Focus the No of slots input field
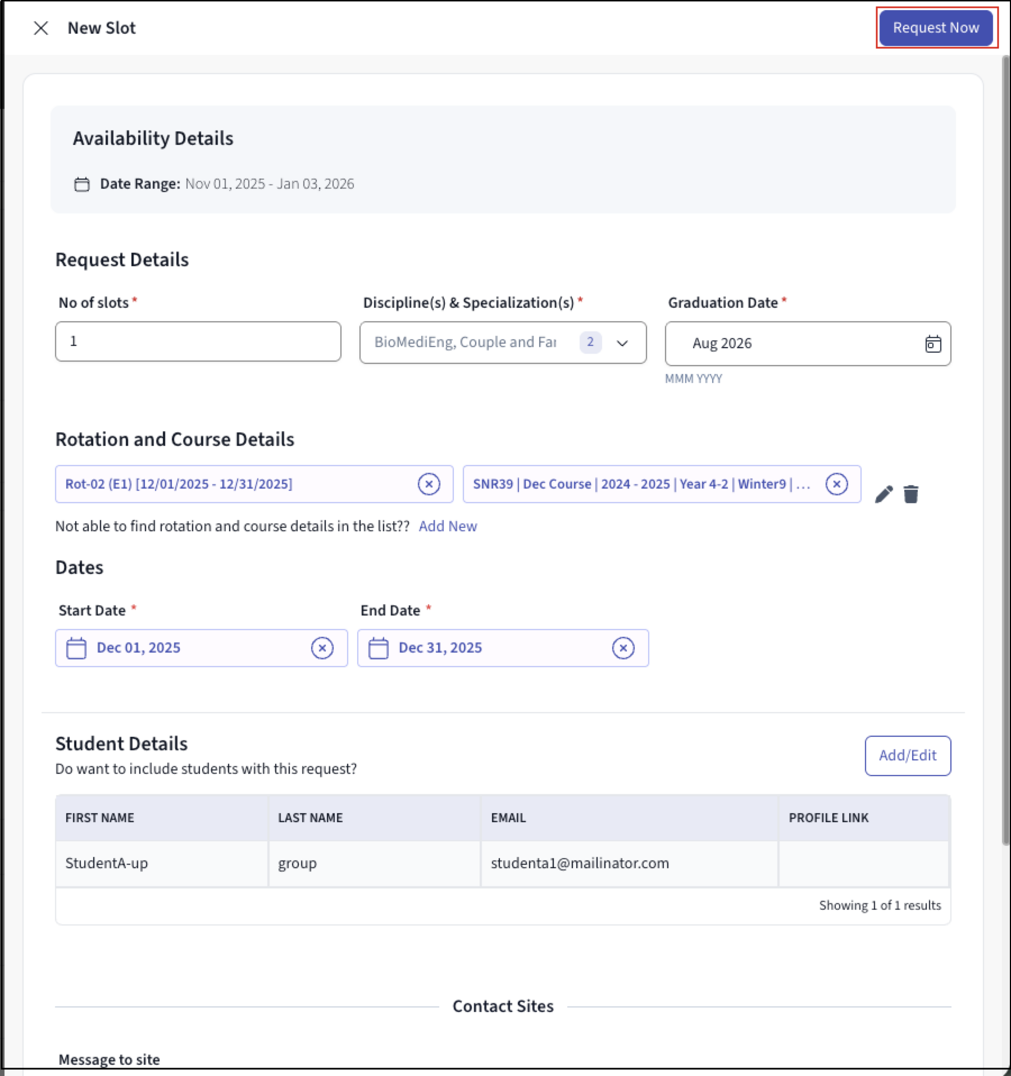1011x1076 pixels. coord(198,341)
